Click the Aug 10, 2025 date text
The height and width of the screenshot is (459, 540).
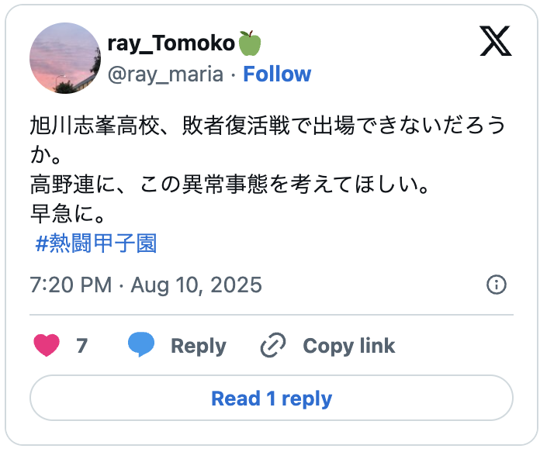pyautogui.click(x=196, y=285)
